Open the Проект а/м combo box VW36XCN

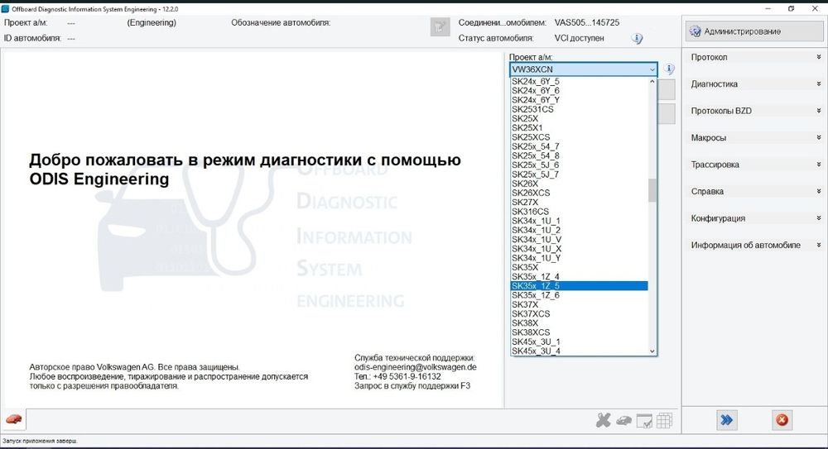584,69
